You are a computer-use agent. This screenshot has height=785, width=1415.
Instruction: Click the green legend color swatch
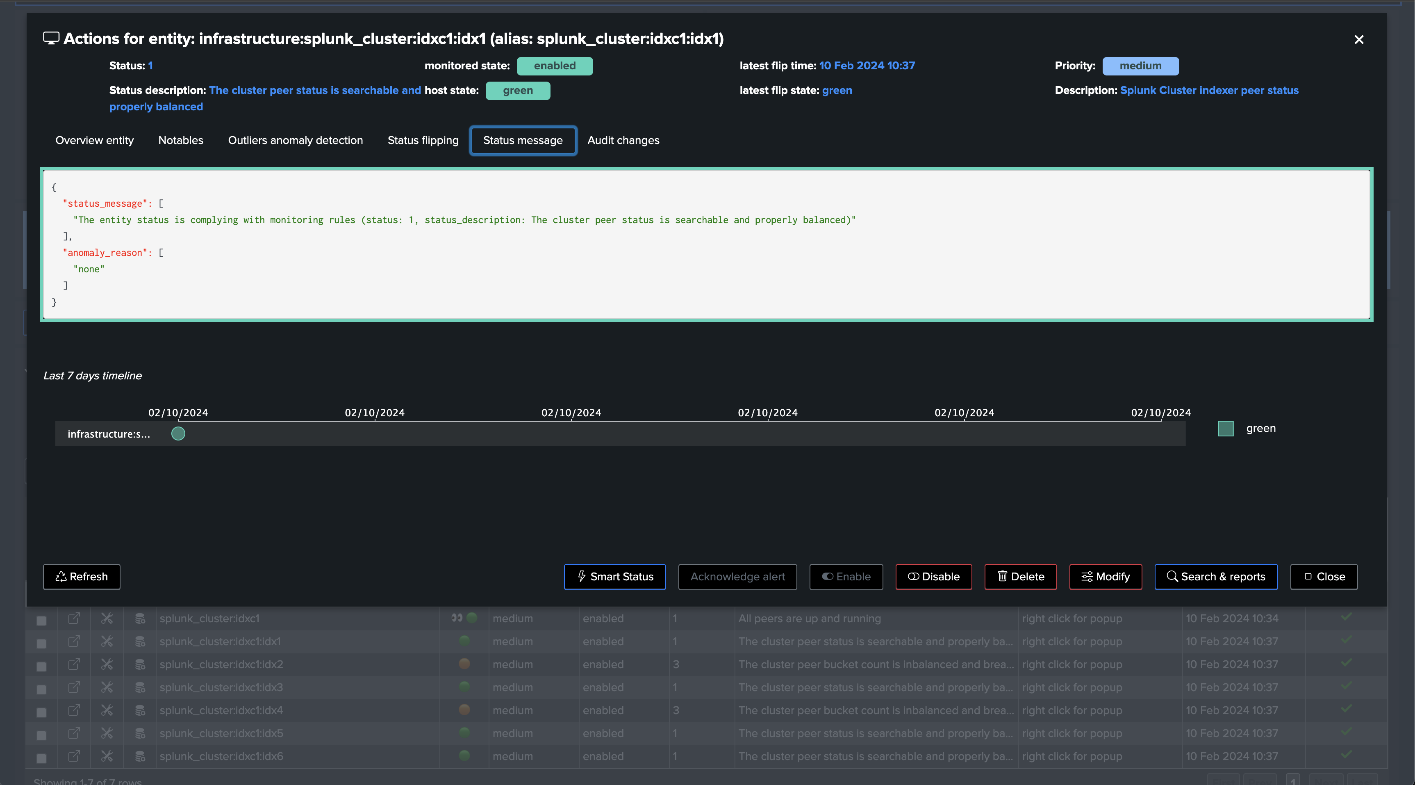pyautogui.click(x=1226, y=428)
